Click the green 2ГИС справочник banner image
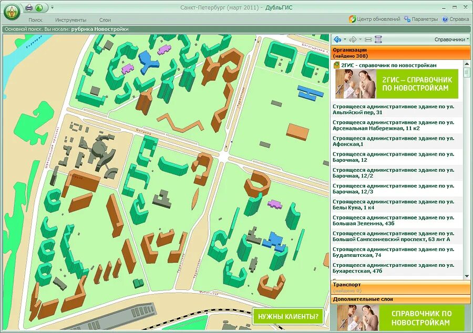The width and height of the screenshot is (473, 333). tap(397, 84)
